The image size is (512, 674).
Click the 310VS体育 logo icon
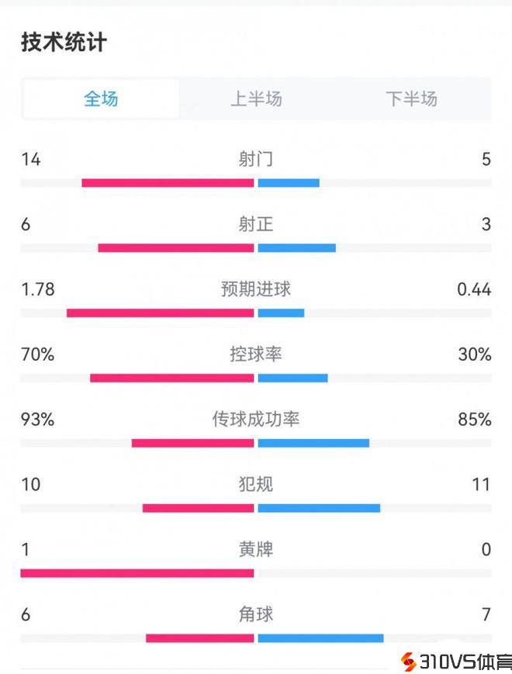click(409, 662)
